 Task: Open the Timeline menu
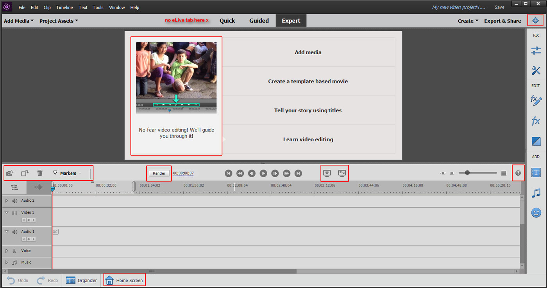(x=64, y=7)
